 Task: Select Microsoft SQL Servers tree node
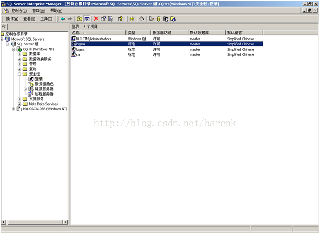[27, 39]
